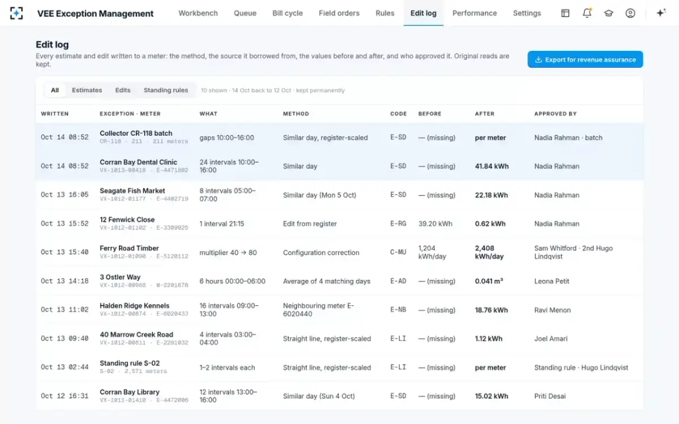679x424 pixels.
Task: Click the E-RG code cell
Action: [x=398, y=223]
